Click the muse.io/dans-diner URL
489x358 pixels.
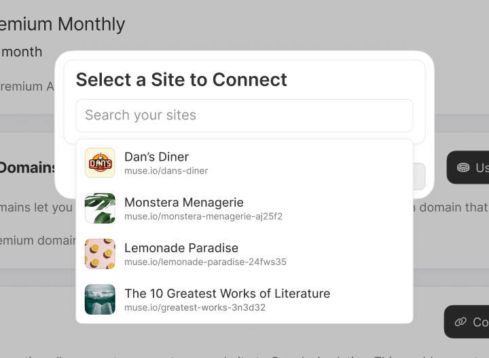[166, 171]
